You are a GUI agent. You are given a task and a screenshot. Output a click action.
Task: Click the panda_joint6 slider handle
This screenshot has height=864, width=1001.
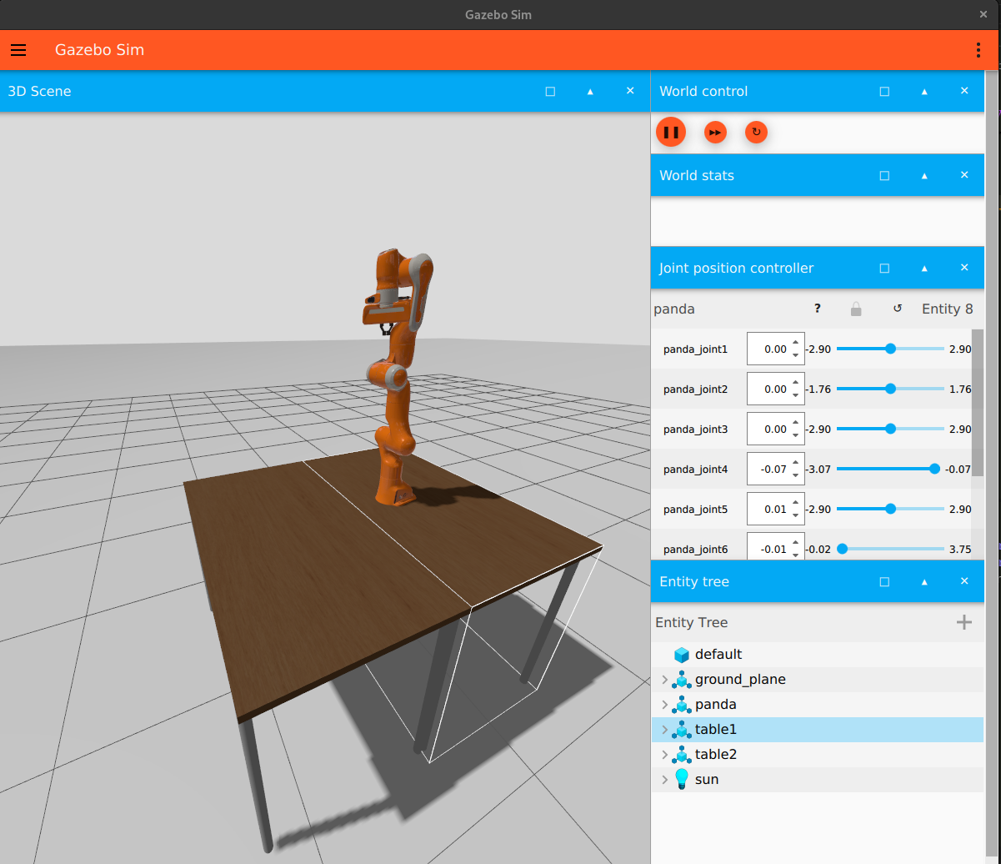click(x=842, y=549)
